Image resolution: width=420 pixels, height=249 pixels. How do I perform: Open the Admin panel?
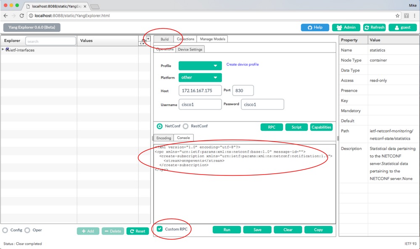pos(346,27)
